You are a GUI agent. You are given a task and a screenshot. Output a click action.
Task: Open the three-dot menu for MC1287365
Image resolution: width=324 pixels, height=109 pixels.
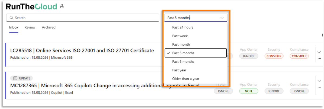click(319, 87)
